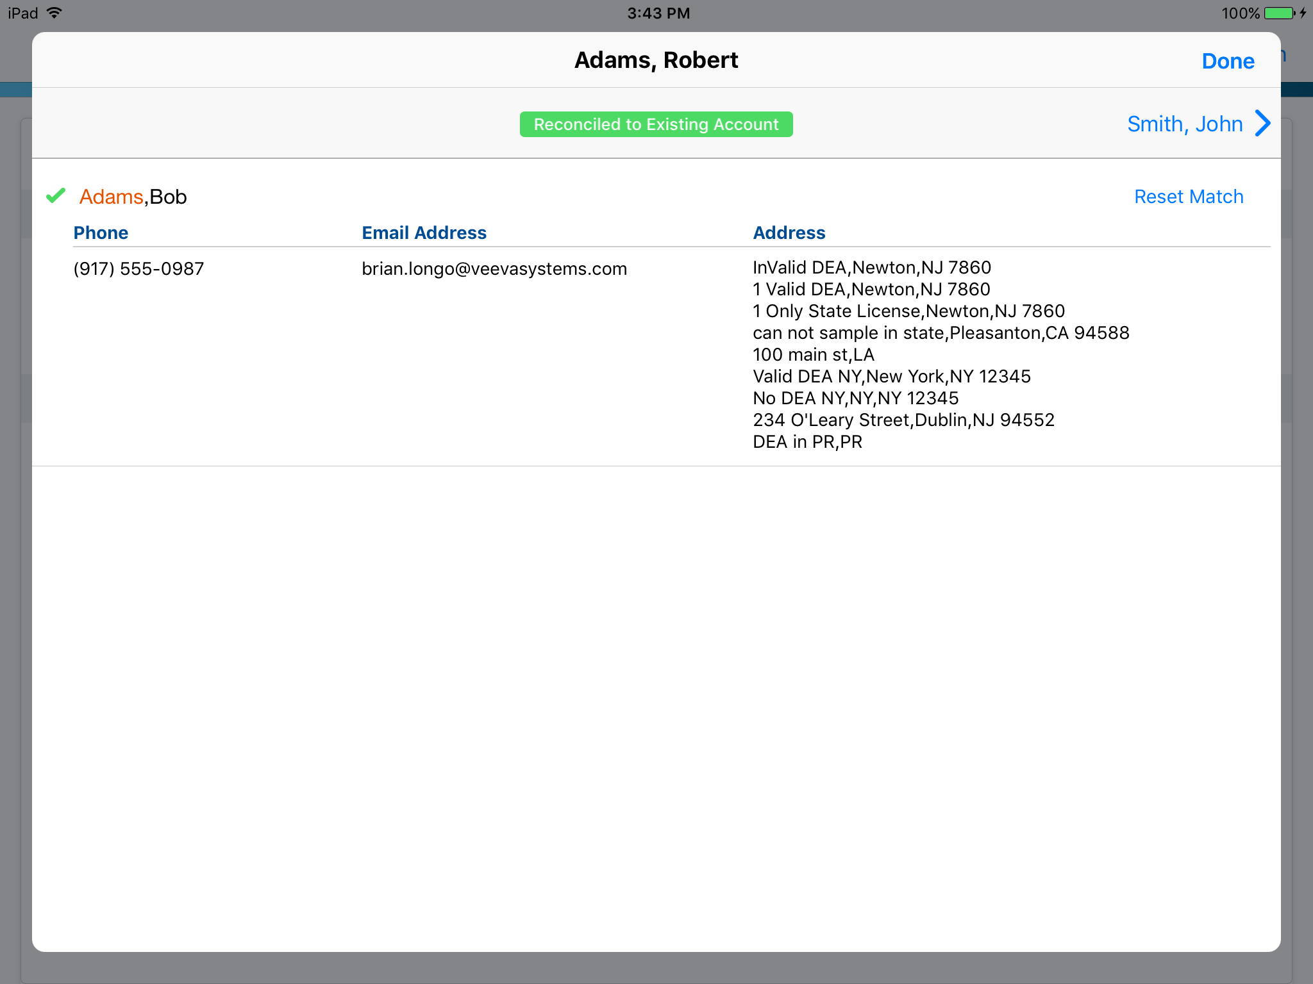Click the green matched checkmark icon
Viewport: 1313px width, 984px height.
(56, 195)
